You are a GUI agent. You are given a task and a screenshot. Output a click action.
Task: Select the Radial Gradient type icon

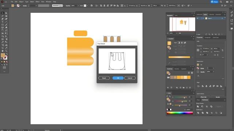coord(182,43)
